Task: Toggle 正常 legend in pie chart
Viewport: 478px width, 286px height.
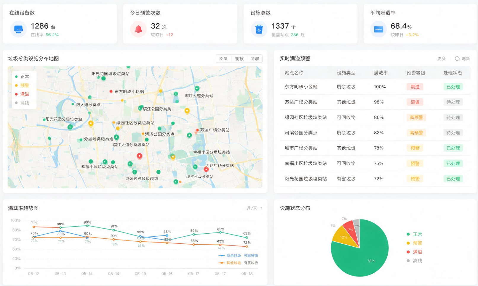Action: [415, 234]
